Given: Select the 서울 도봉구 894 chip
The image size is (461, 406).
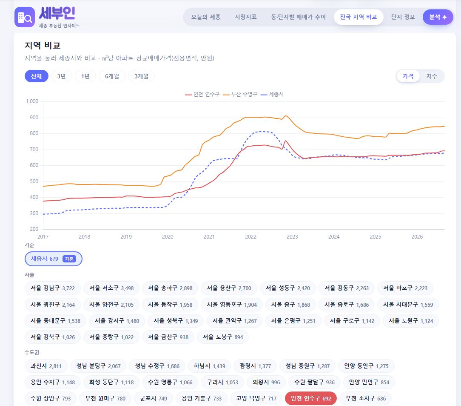Looking at the screenshot, I should click(x=223, y=337).
